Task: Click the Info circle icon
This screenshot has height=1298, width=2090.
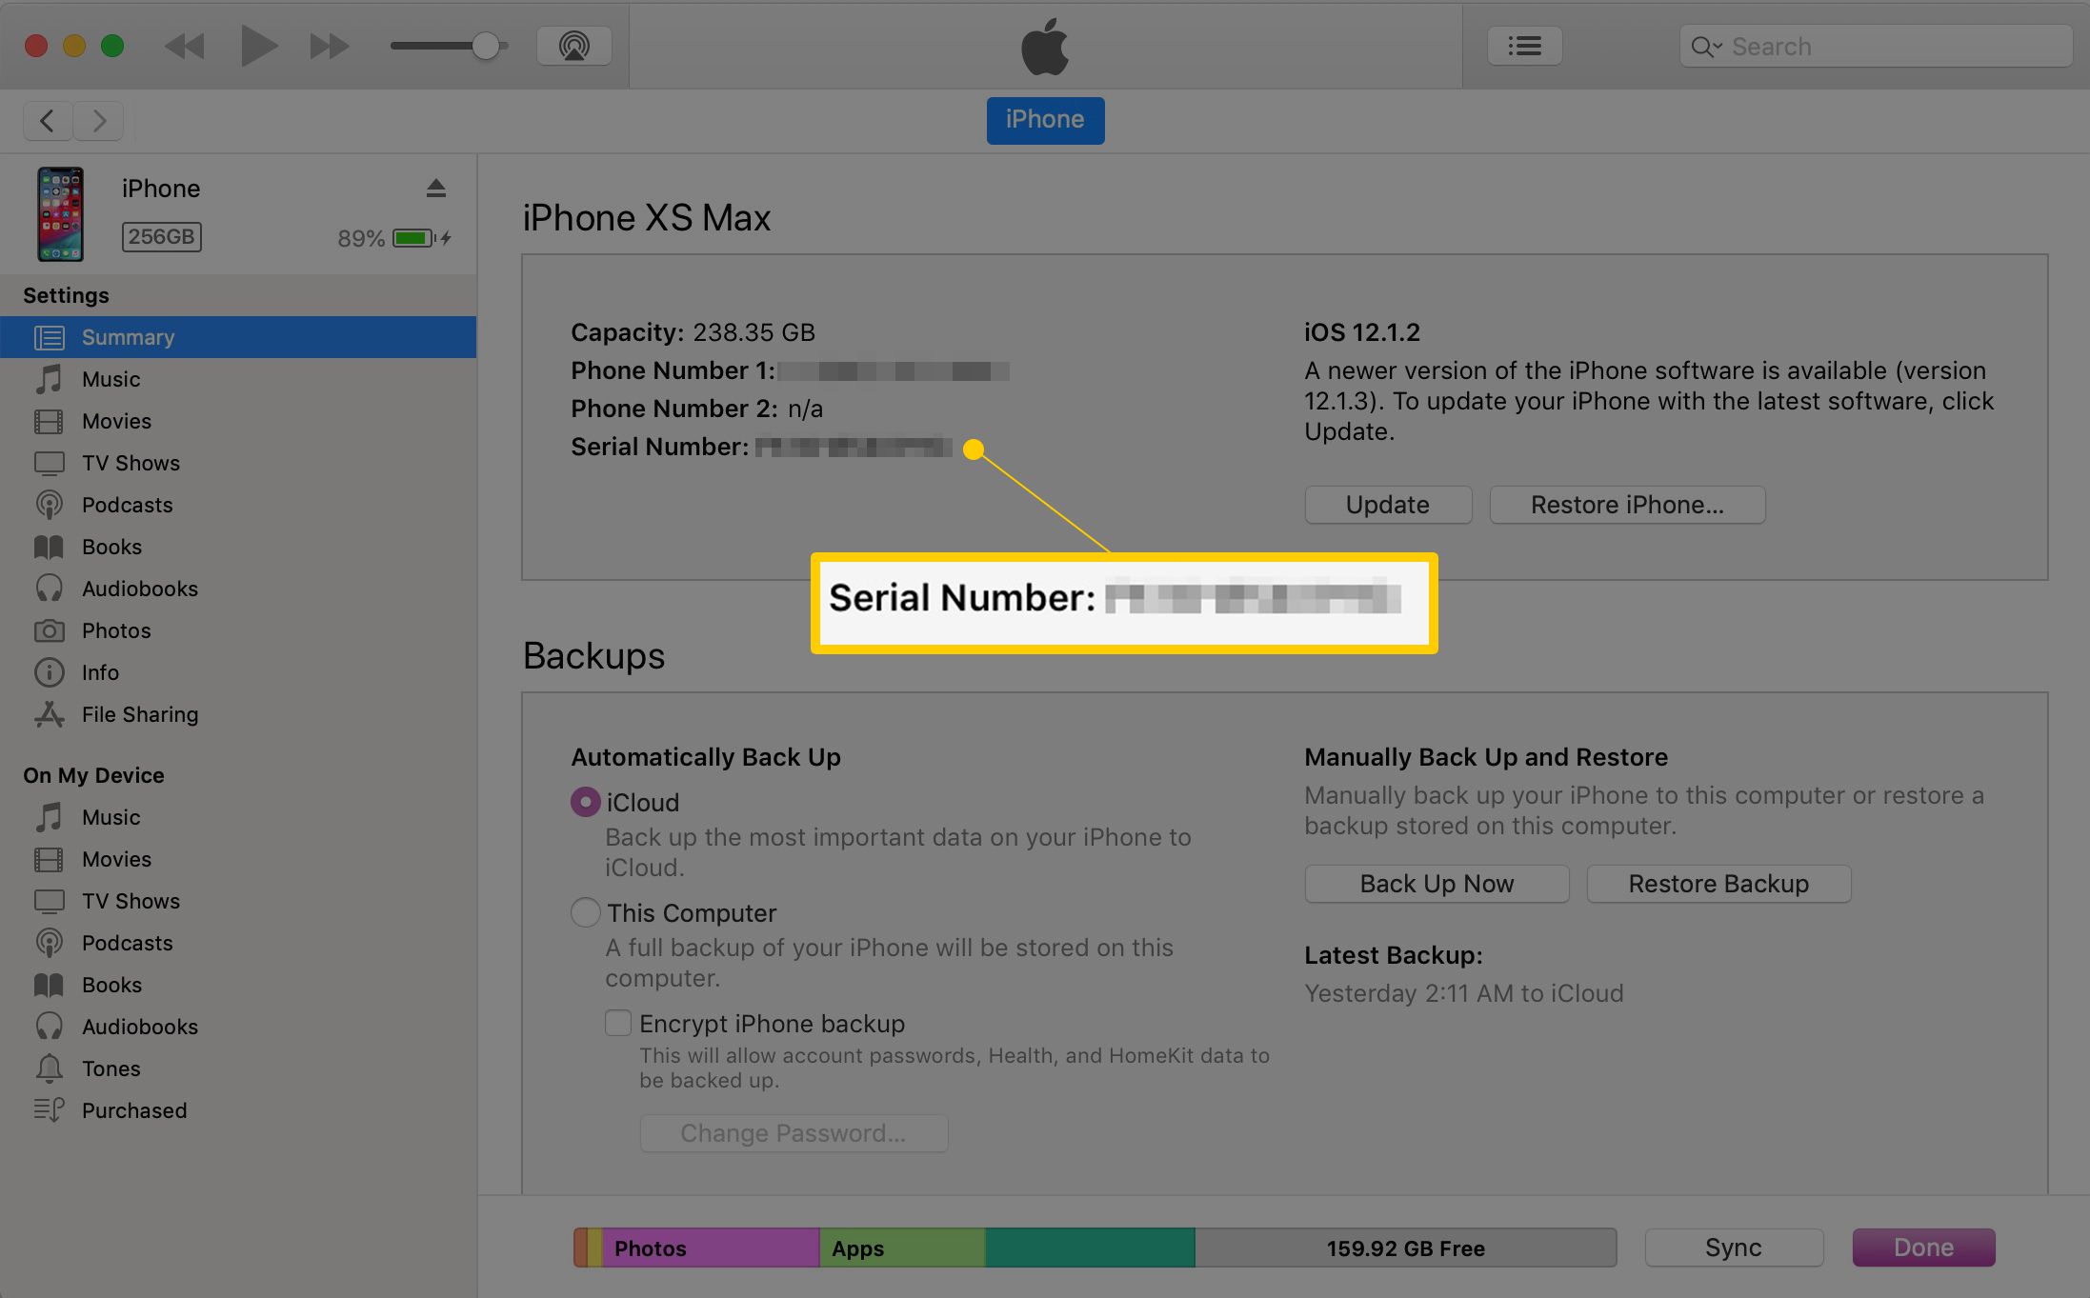Action: click(49, 672)
